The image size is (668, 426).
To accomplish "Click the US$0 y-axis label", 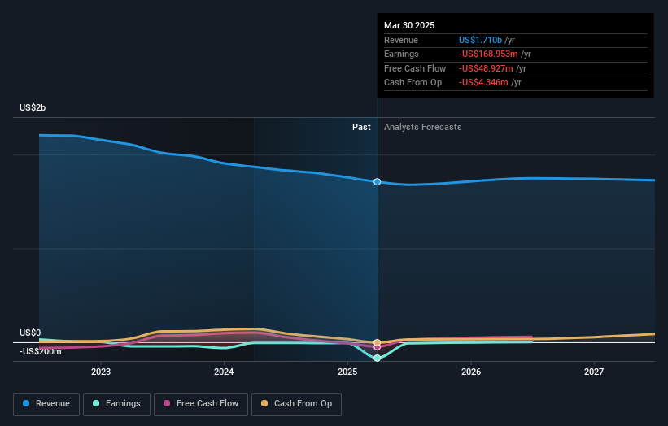I will [30, 333].
